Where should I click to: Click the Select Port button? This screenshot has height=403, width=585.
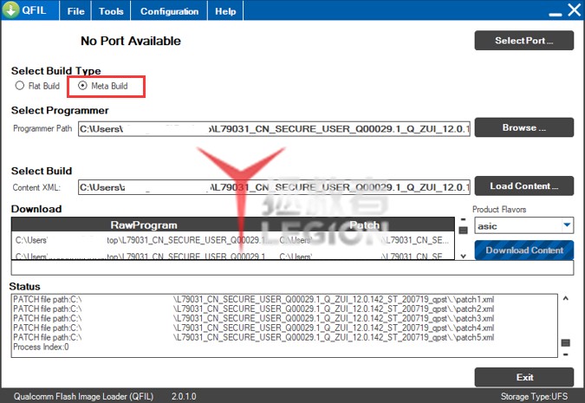tap(523, 40)
